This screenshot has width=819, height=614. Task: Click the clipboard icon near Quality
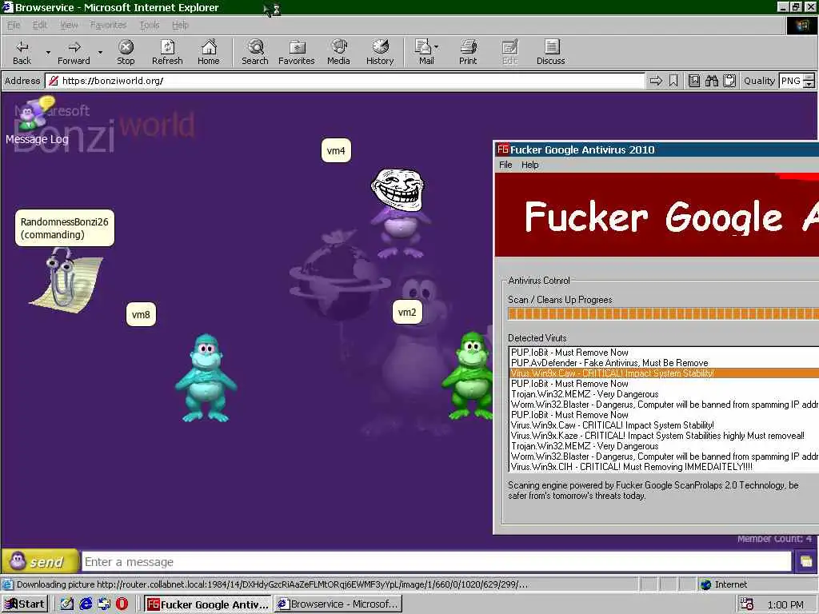[729, 81]
